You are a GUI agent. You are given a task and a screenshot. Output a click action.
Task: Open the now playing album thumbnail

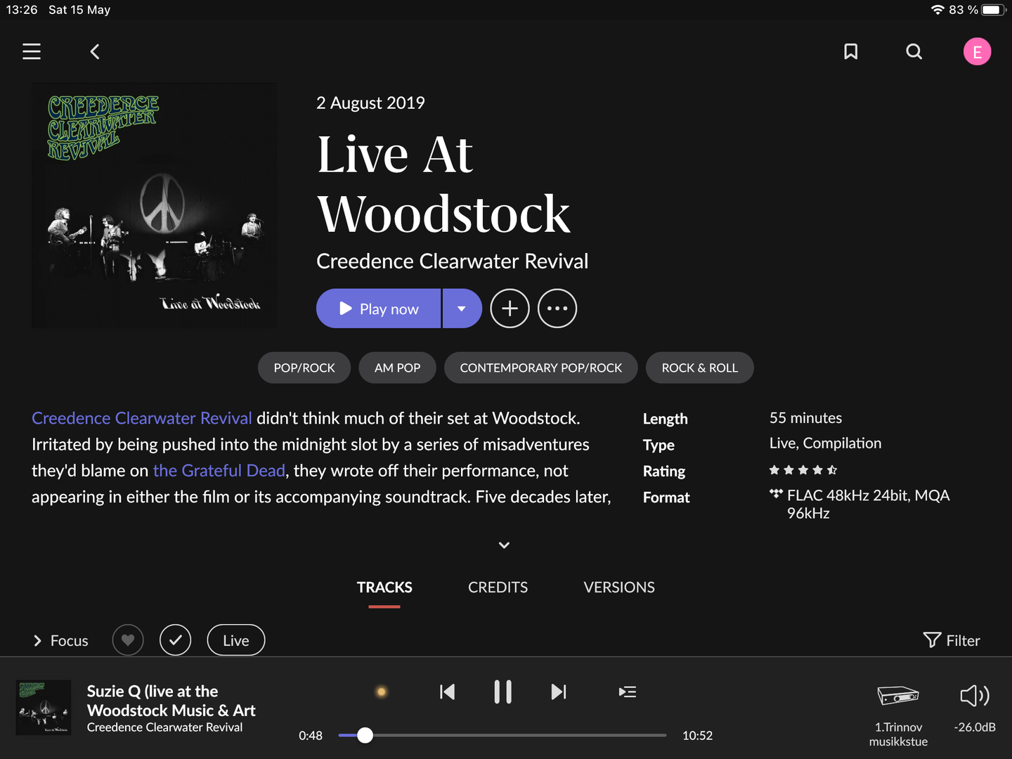click(x=44, y=708)
